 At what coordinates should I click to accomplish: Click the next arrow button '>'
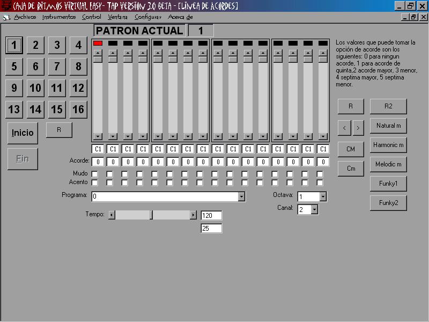point(358,128)
